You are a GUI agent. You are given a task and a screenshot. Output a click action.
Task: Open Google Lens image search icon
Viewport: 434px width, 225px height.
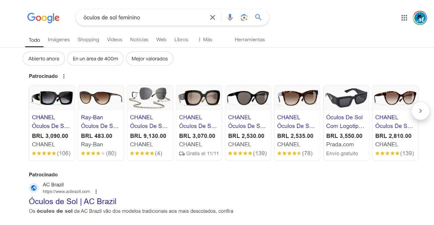click(x=244, y=18)
